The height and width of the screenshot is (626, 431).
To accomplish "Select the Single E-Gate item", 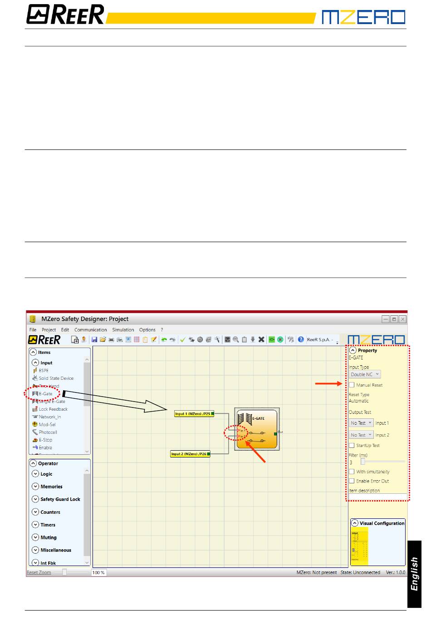I will 49,401.
